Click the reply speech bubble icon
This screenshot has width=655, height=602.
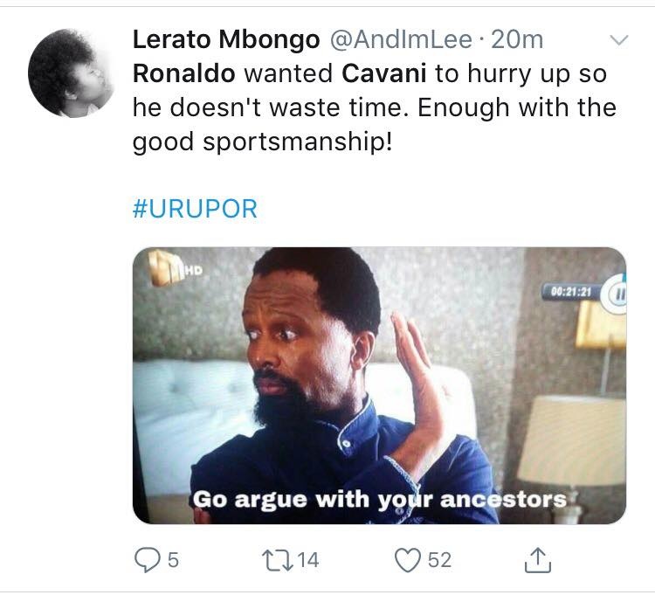pyautogui.click(x=146, y=559)
